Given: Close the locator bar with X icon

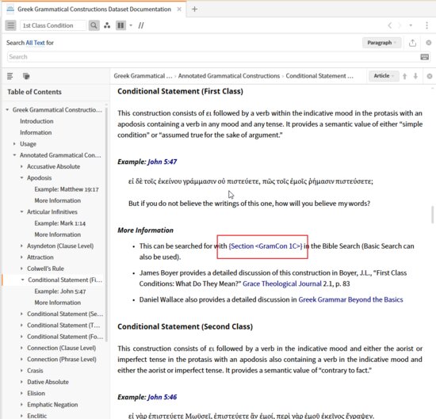Looking at the screenshot, I should tap(430, 76).
